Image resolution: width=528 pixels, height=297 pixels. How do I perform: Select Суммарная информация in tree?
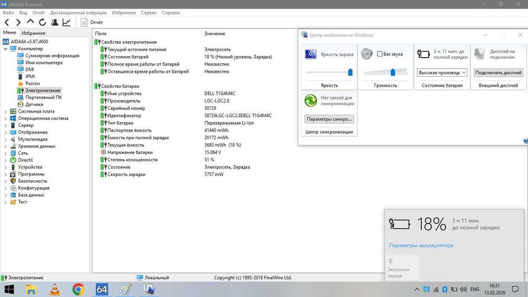click(x=52, y=55)
